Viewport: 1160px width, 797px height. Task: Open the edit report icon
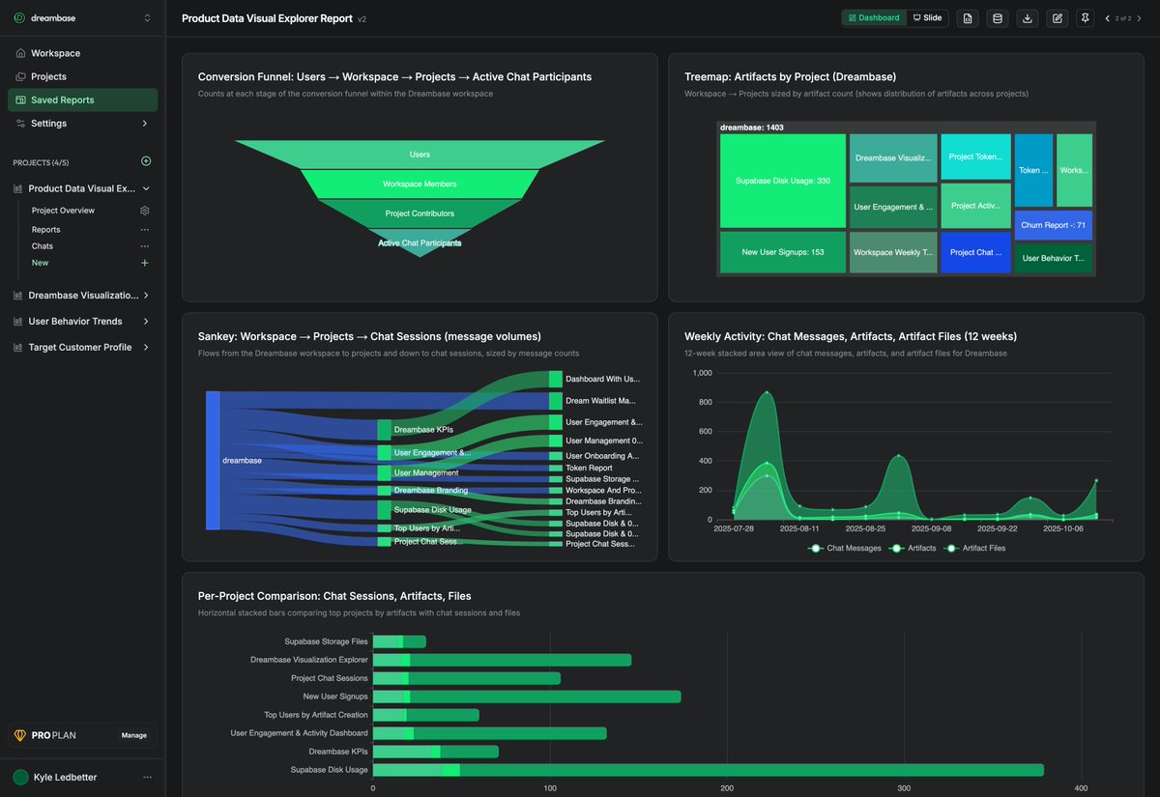click(1056, 17)
